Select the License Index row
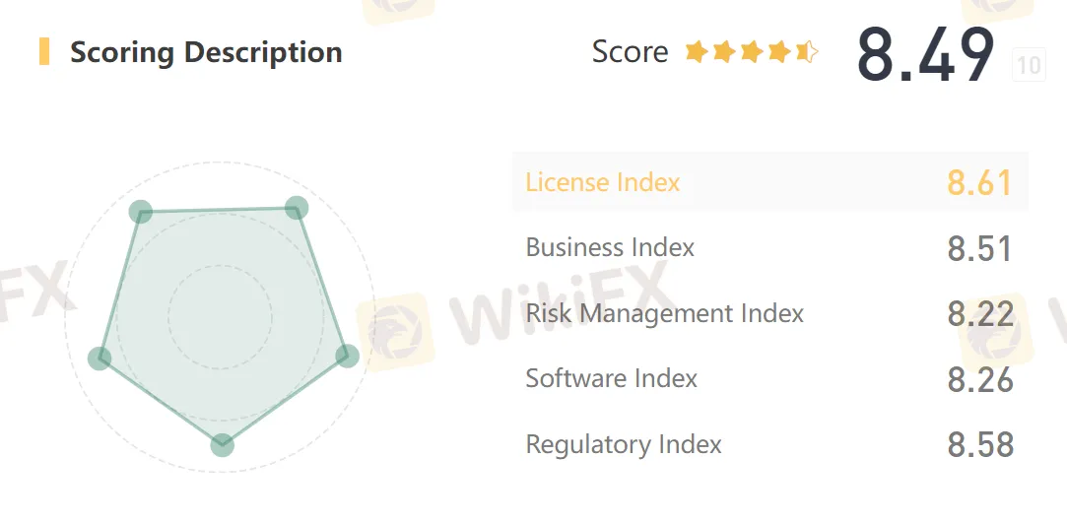 point(770,181)
